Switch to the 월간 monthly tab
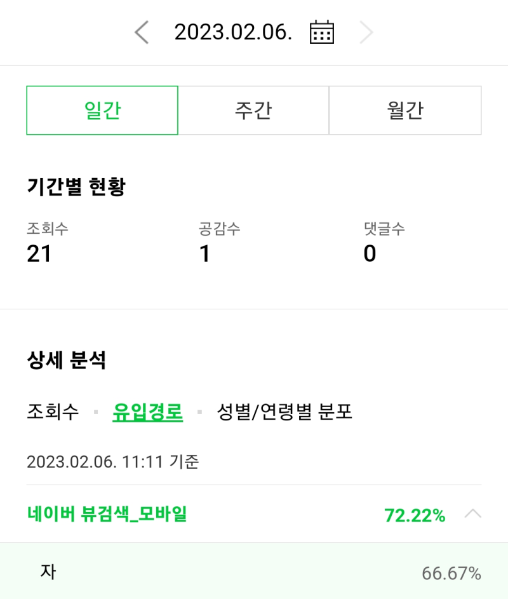The height and width of the screenshot is (599, 508). coord(405,111)
